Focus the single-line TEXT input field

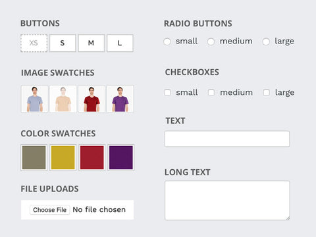pyautogui.click(x=227, y=139)
